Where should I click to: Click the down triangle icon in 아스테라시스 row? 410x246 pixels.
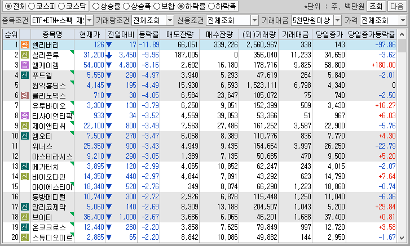[x=109, y=156]
